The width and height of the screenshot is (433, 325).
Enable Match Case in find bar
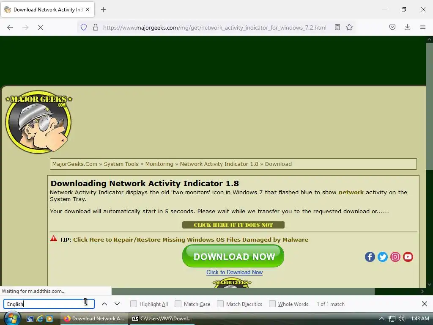click(178, 304)
